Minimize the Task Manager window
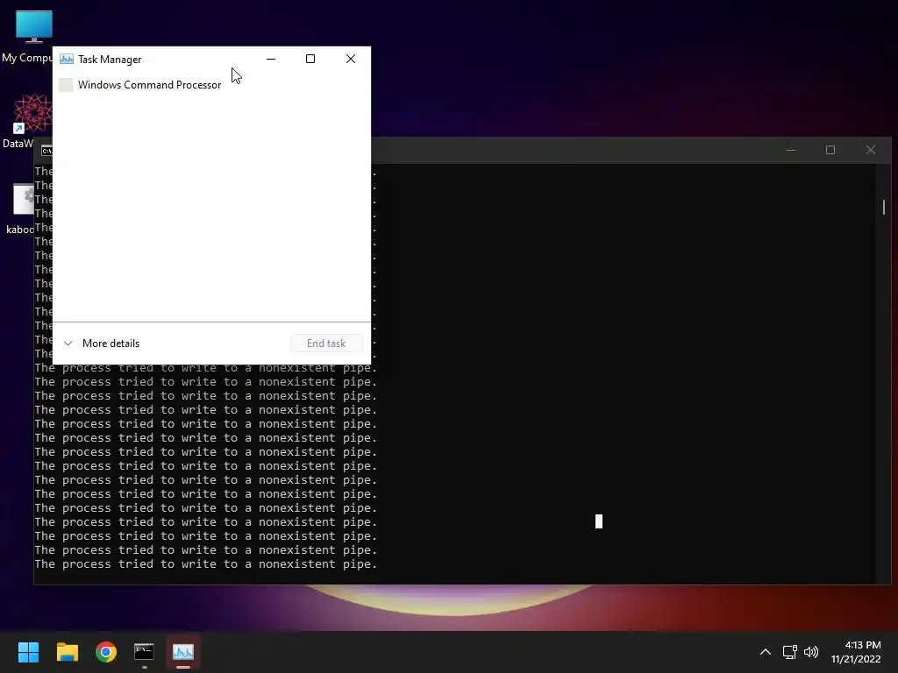This screenshot has height=673, width=898. pyautogui.click(x=271, y=59)
